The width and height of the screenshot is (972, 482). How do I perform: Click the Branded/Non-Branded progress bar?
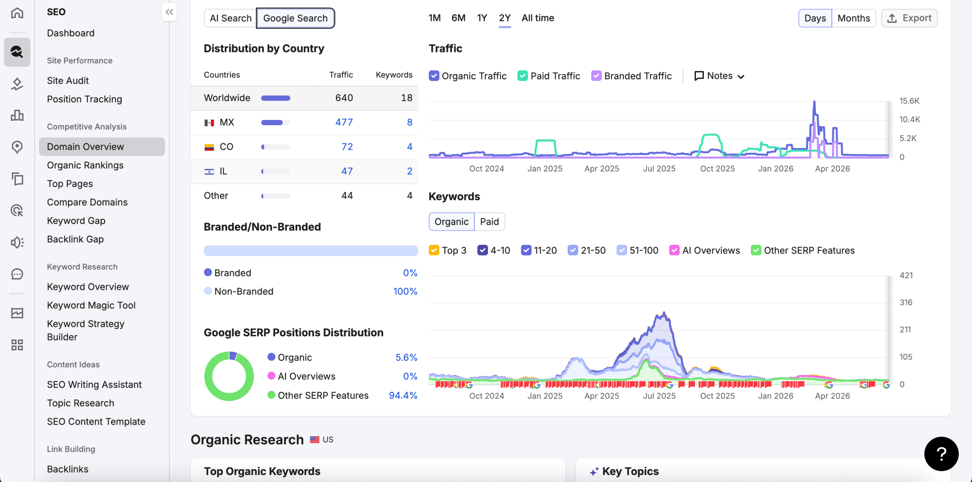point(311,250)
